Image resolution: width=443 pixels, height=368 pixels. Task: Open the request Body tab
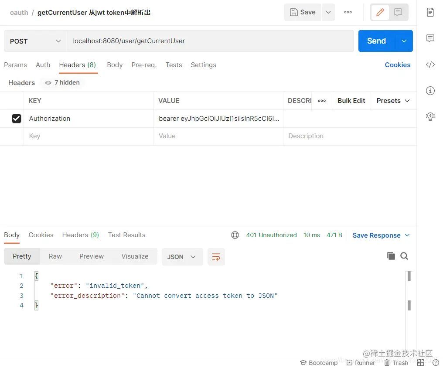(x=115, y=65)
